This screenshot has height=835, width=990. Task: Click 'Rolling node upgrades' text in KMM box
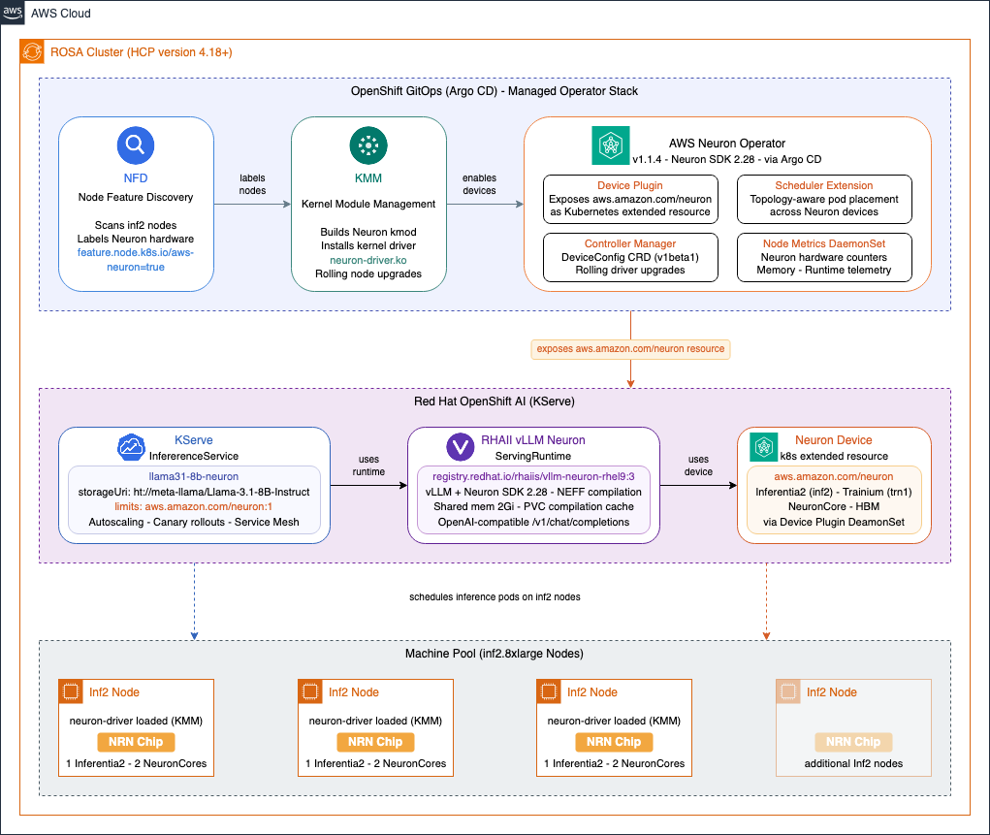368,273
